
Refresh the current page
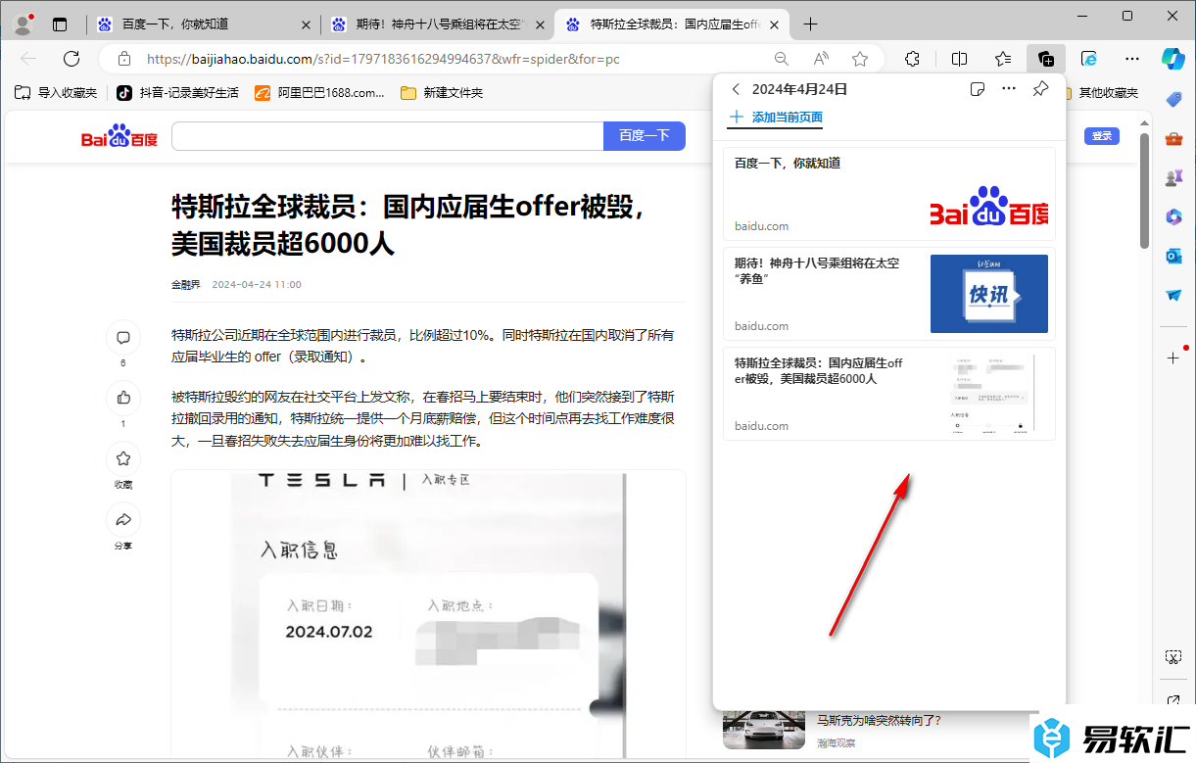pyautogui.click(x=72, y=59)
